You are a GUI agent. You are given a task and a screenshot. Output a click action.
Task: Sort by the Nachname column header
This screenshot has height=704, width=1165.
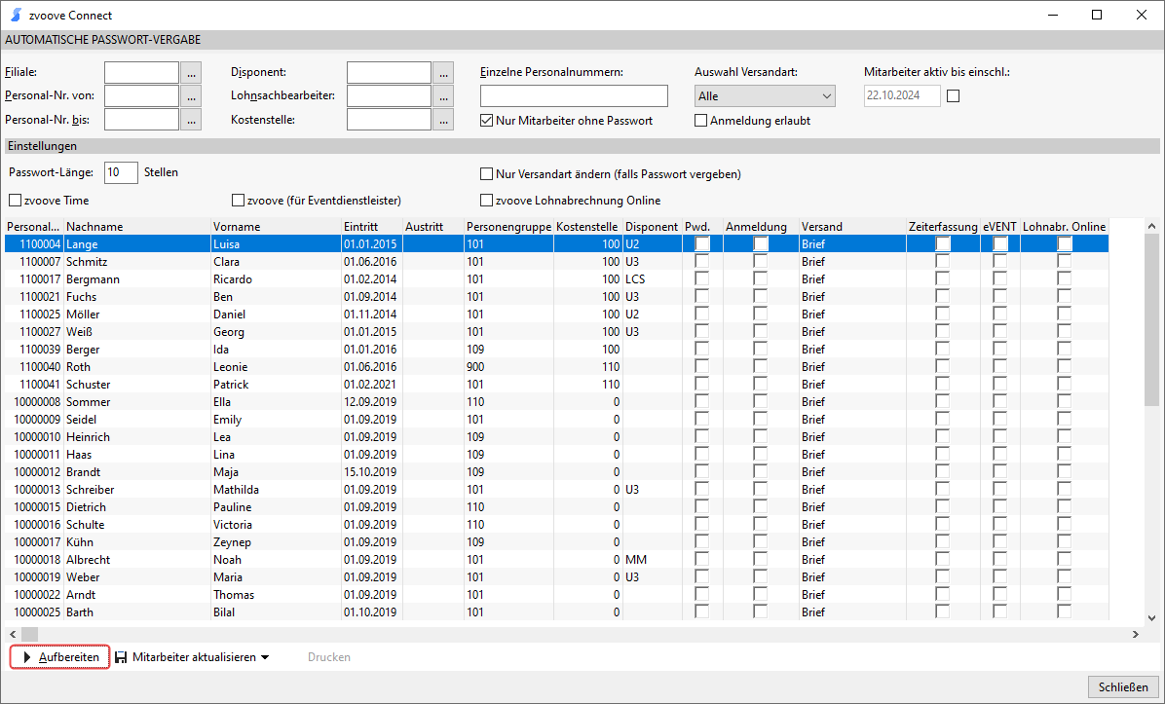click(x=136, y=227)
